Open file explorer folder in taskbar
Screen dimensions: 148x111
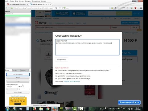41,109
